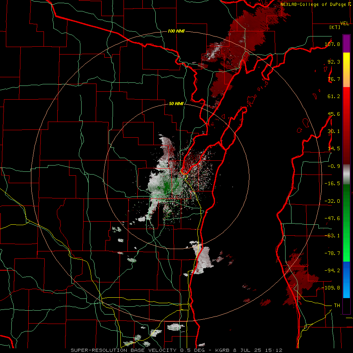Screen dimensions: 353x353
Task: Click the -47.6 velocity scale value
Action: pyautogui.click(x=332, y=218)
